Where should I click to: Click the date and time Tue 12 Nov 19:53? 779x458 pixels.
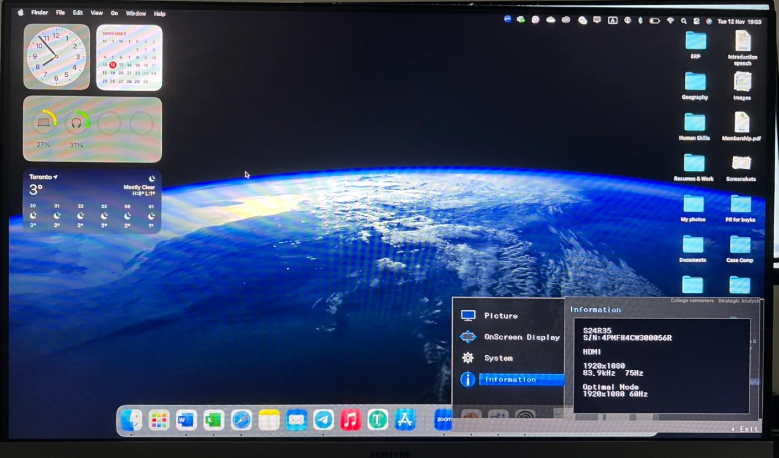[x=739, y=22]
